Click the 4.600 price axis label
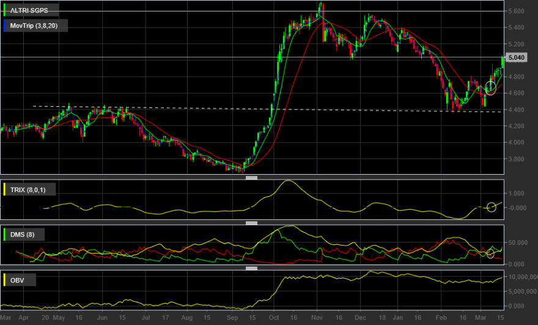The height and width of the screenshot is (325, 538). [x=516, y=93]
